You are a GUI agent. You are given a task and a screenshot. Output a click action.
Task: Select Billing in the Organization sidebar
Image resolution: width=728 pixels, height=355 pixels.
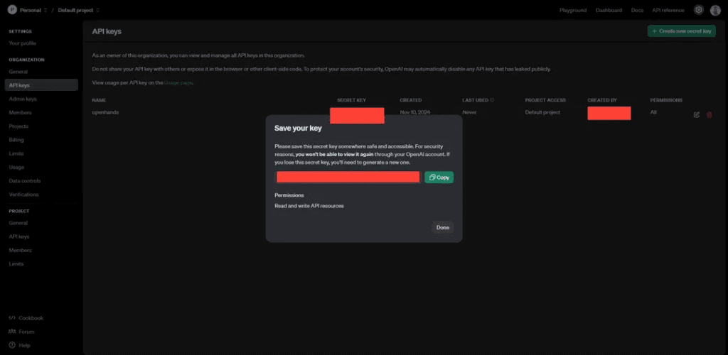pyautogui.click(x=16, y=140)
